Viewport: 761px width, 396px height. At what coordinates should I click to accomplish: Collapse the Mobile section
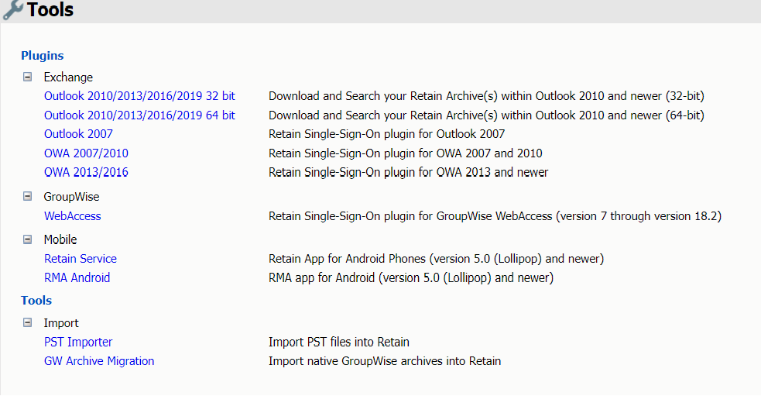(x=28, y=239)
